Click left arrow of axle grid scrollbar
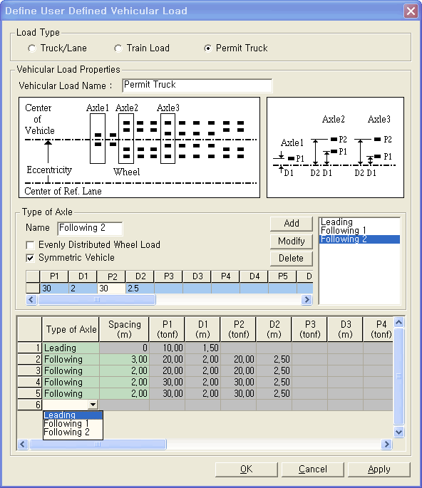Viewport: 422px width, 488px height. pos(31,299)
